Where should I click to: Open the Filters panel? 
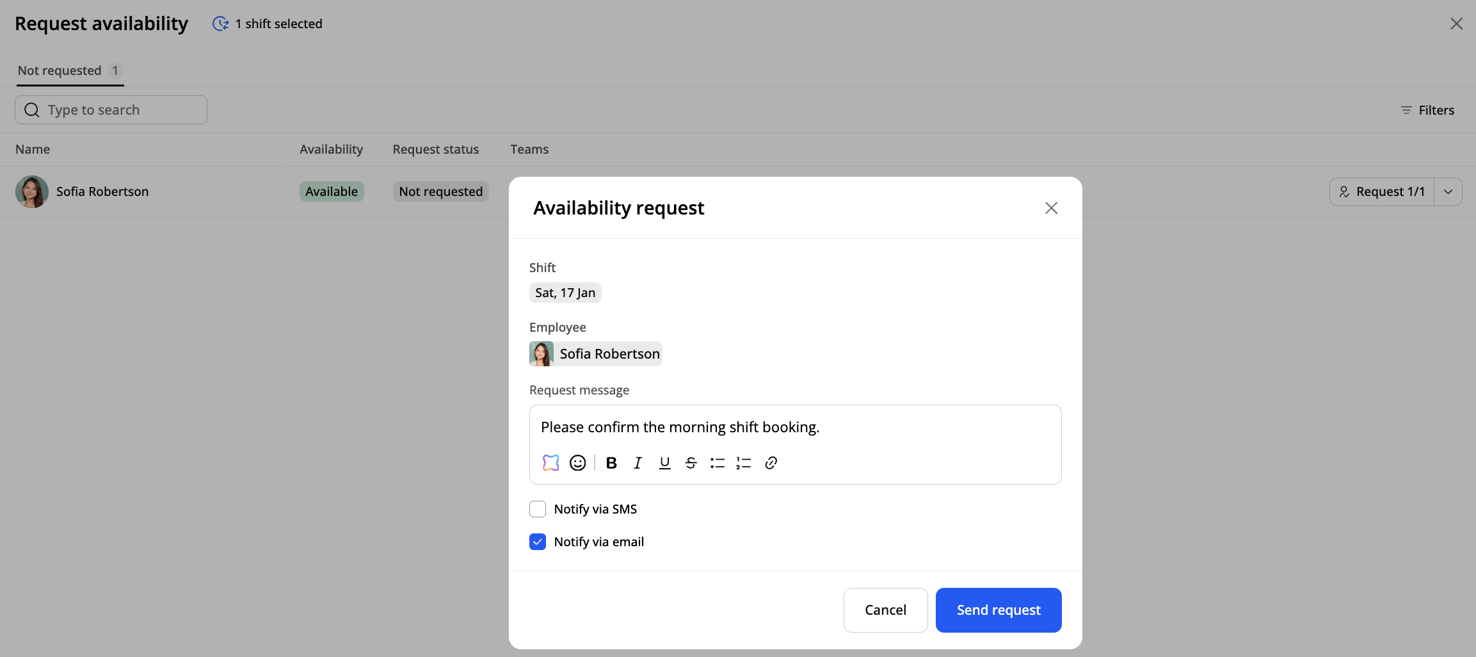point(1427,110)
